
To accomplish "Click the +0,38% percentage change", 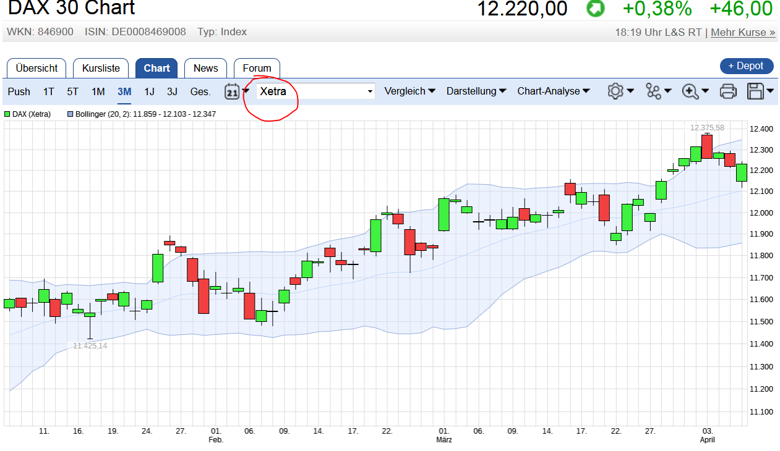I will (657, 9).
